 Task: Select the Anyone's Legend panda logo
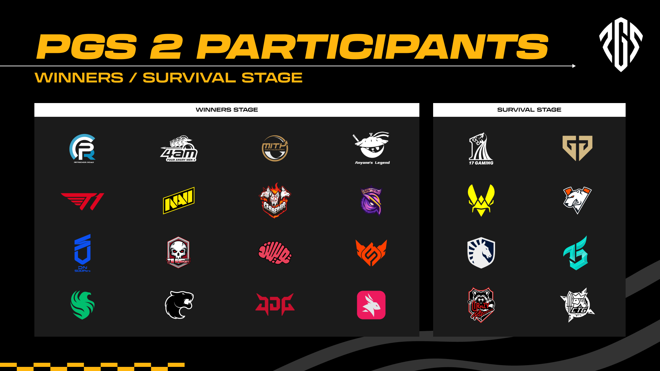(372, 148)
